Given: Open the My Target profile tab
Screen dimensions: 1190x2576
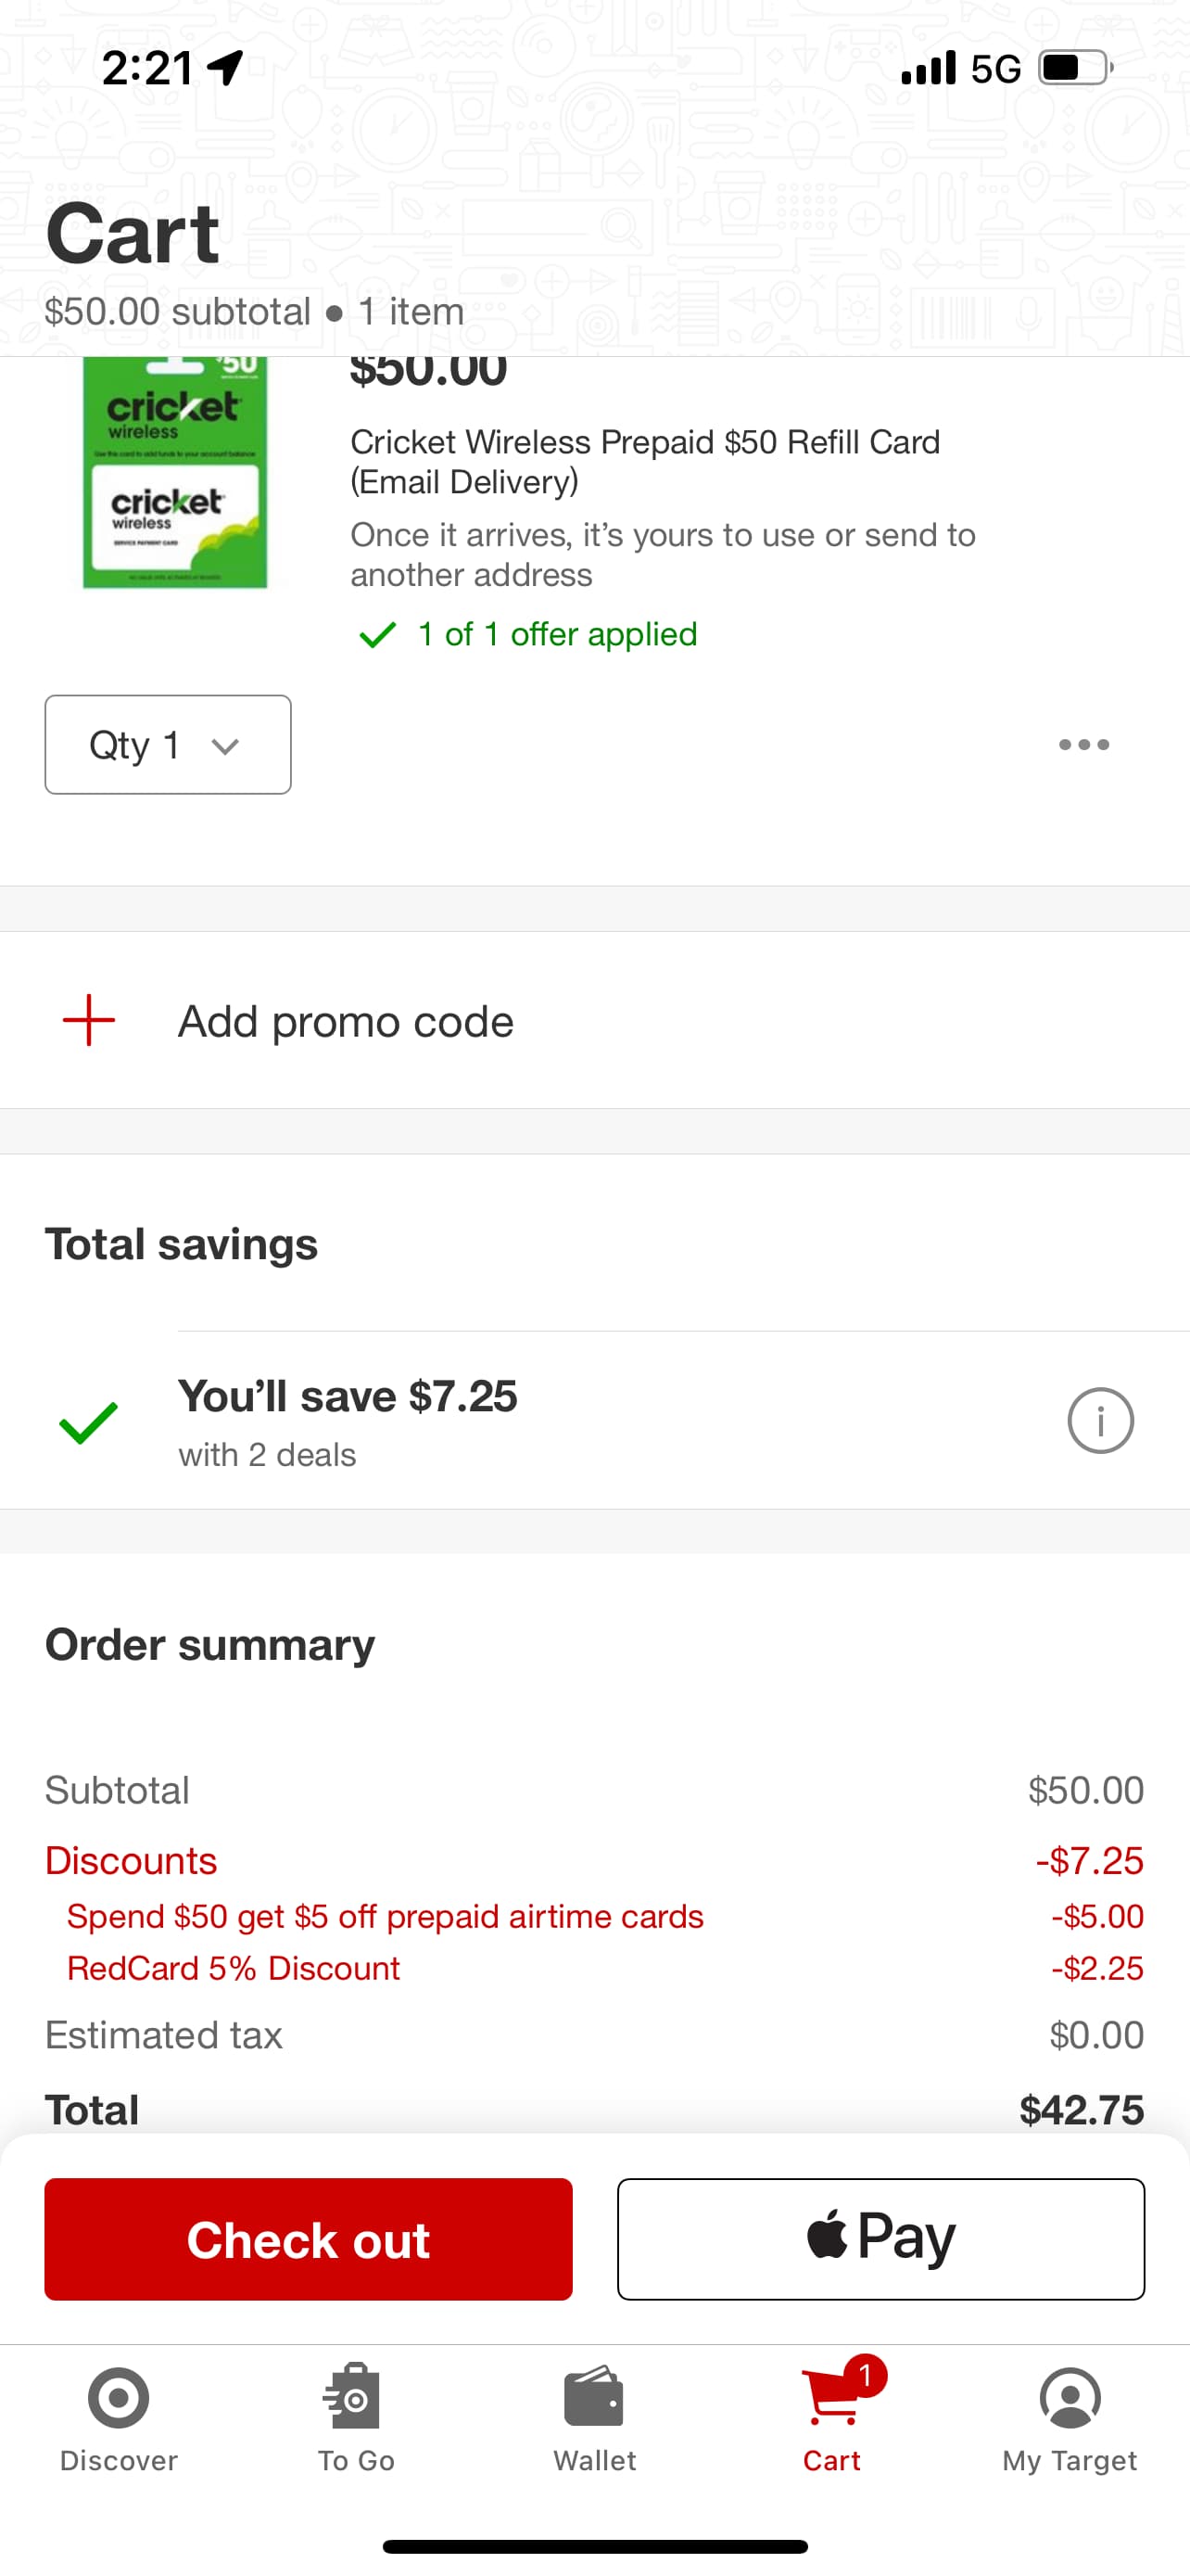Looking at the screenshot, I should click(x=1070, y=2414).
